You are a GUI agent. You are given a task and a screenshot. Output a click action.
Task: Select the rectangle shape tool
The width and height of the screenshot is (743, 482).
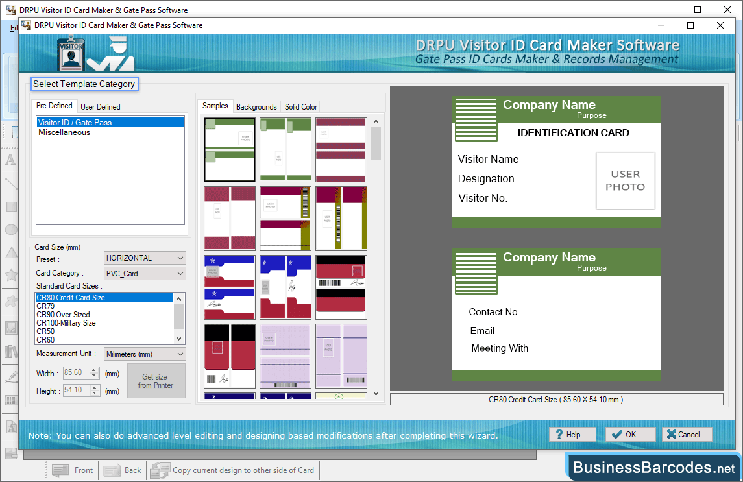[x=10, y=207]
